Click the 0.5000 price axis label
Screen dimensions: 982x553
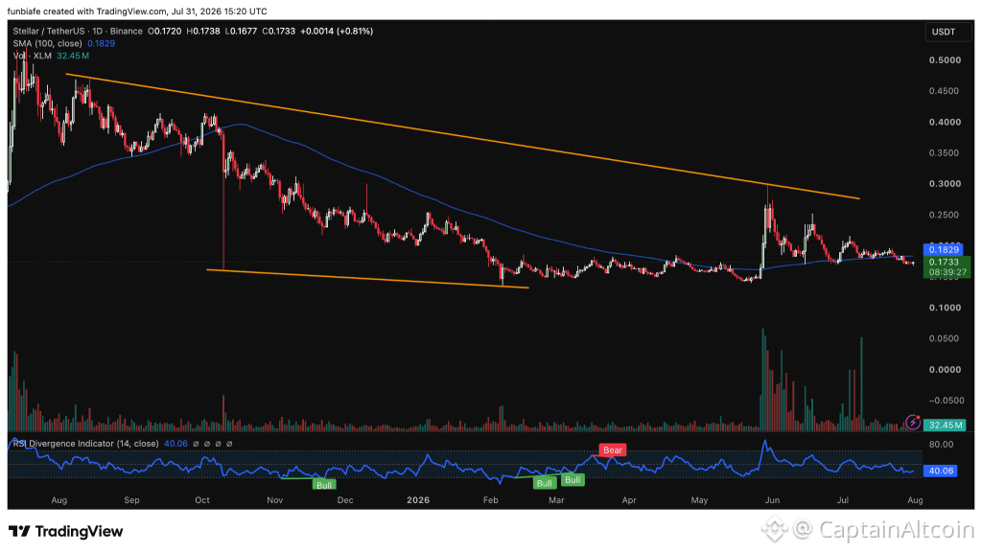tap(945, 60)
